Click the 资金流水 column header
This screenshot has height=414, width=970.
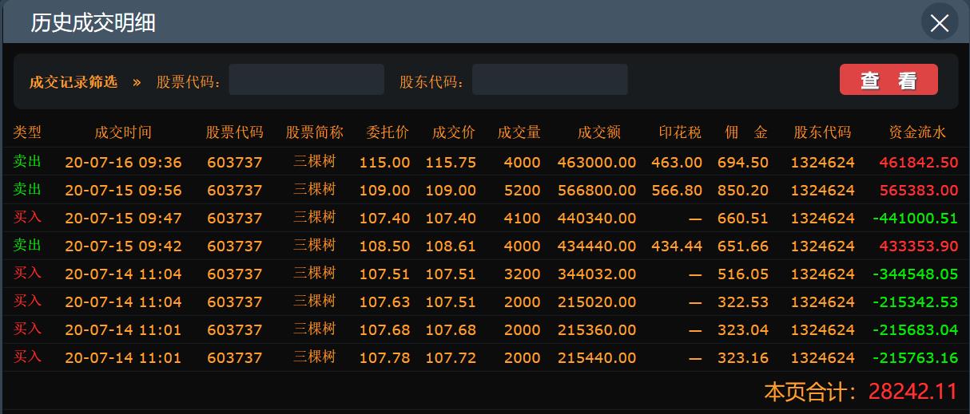click(917, 132)
